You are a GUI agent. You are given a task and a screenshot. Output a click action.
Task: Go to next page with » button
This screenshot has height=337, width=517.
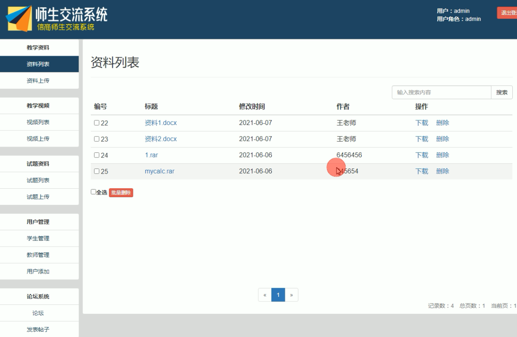(292, 295)
